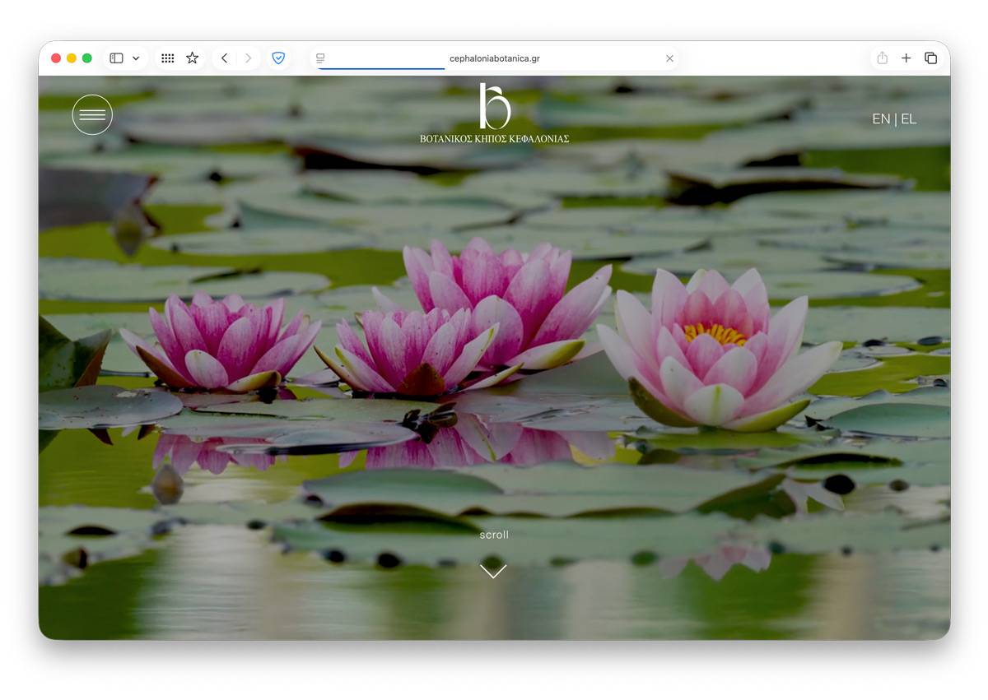Close the Safari window
The height and width of the screenshot is (700, 988).
[x=56, y=58]
